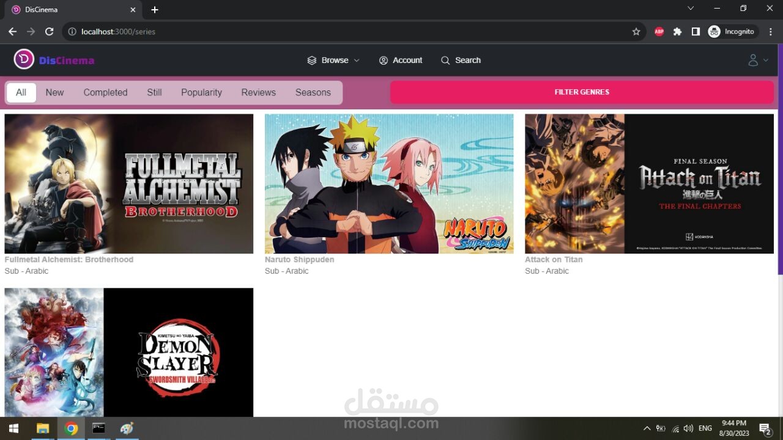Toggle the browser side panel icon
The width and height of the screenshot is (783, 440).
pyautogui.click(x=696, y=31)
